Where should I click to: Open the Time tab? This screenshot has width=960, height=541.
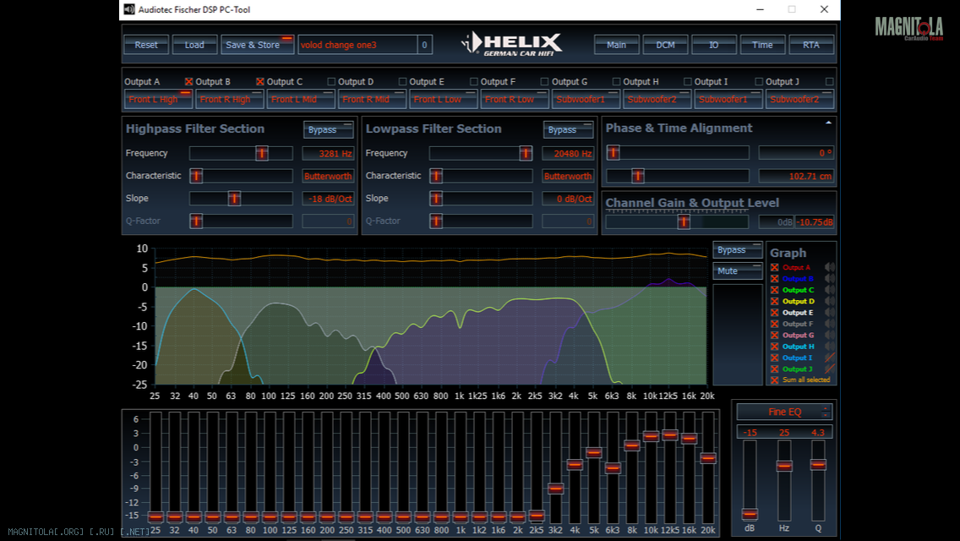click(762, 45)
